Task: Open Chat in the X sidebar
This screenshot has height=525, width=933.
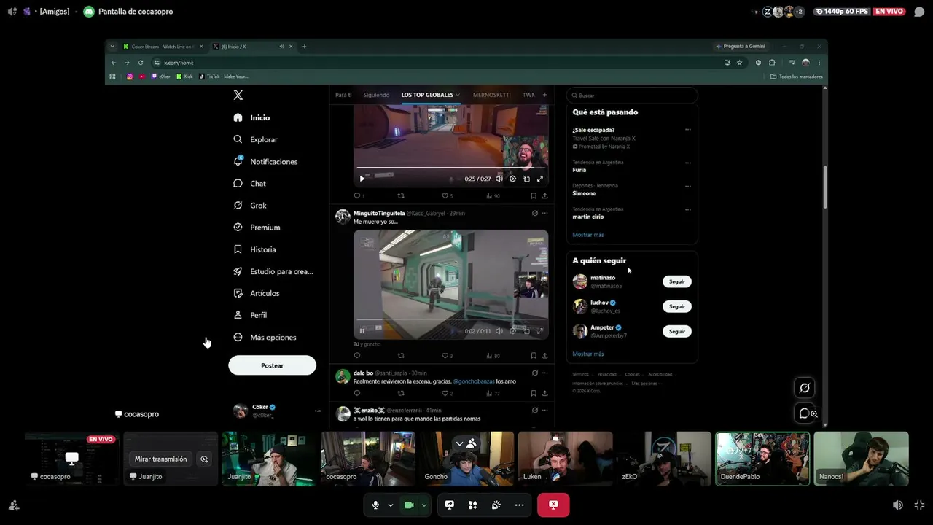Action: pyautogui.click(x=249, y=184)
